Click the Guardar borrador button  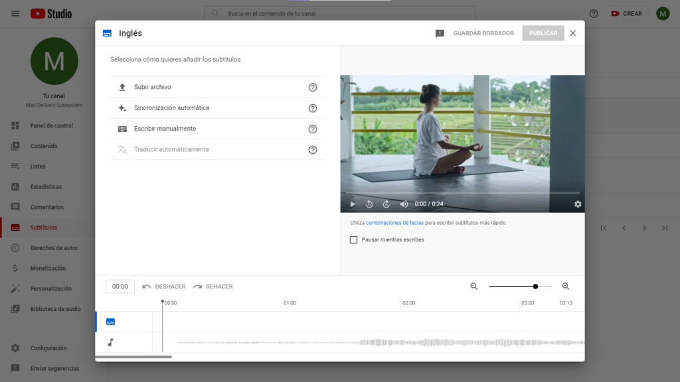point(483,33)
